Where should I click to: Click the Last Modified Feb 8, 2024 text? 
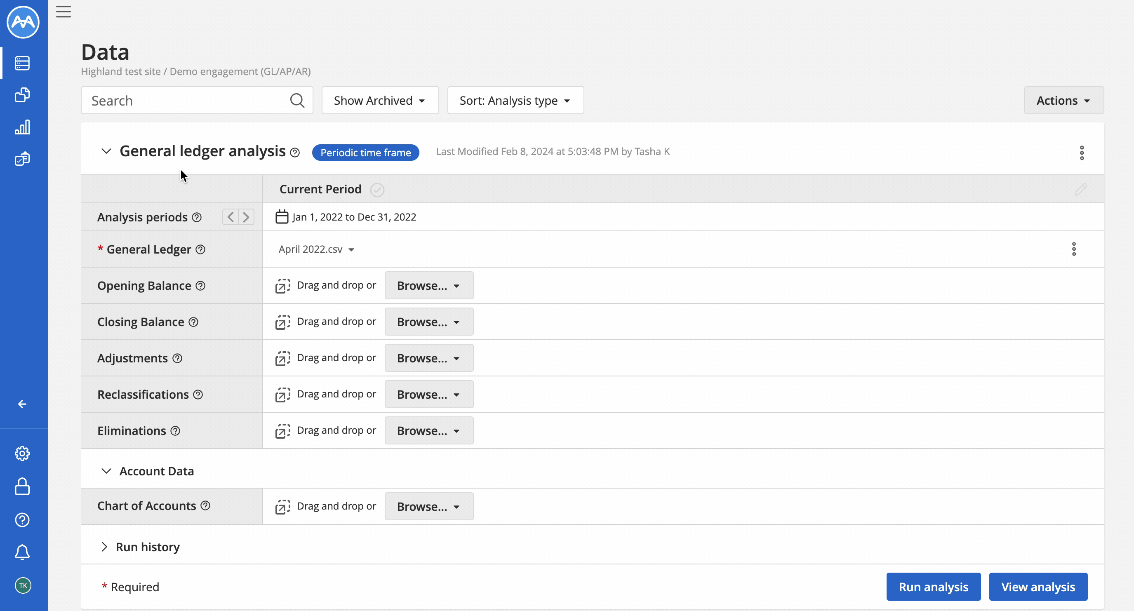[553, 151]
